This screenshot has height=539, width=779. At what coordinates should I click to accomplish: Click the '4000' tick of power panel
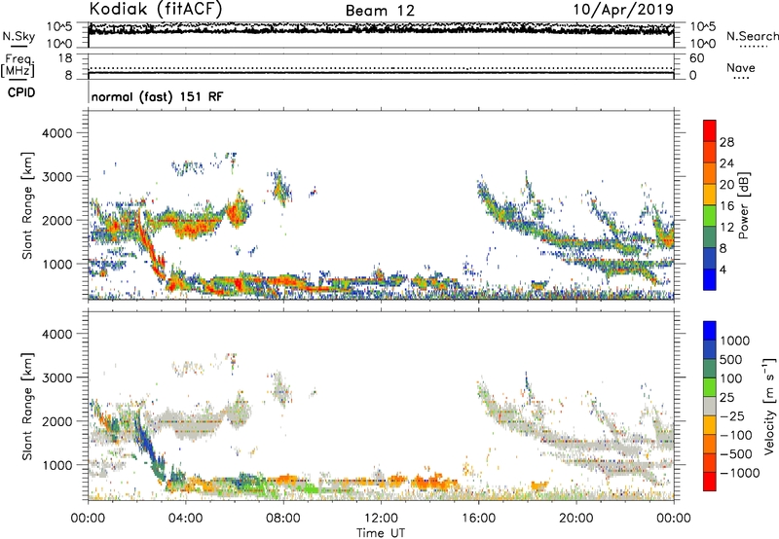point(57,133)
